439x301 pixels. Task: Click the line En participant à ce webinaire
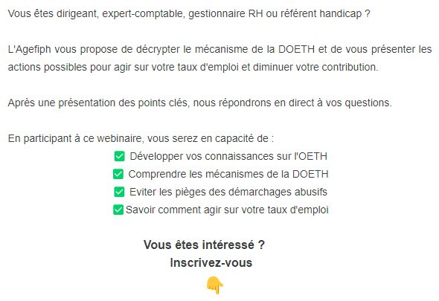tap(141, 138)
